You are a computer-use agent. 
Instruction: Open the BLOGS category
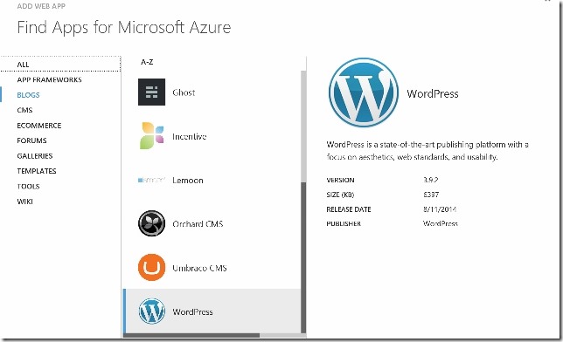coord(28,95)
